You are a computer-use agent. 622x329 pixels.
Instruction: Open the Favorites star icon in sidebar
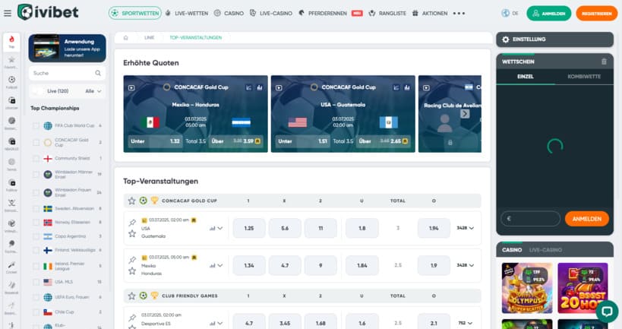click(11, 62)
